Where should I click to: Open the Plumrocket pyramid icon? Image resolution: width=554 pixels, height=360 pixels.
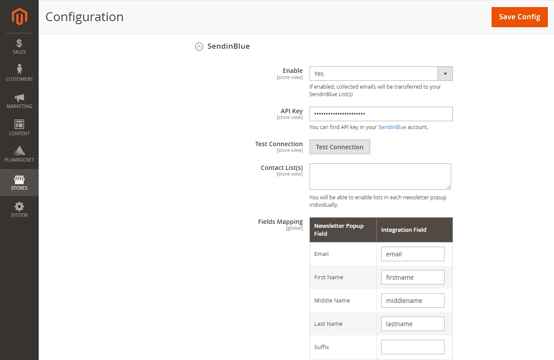(x=19, y=151)
